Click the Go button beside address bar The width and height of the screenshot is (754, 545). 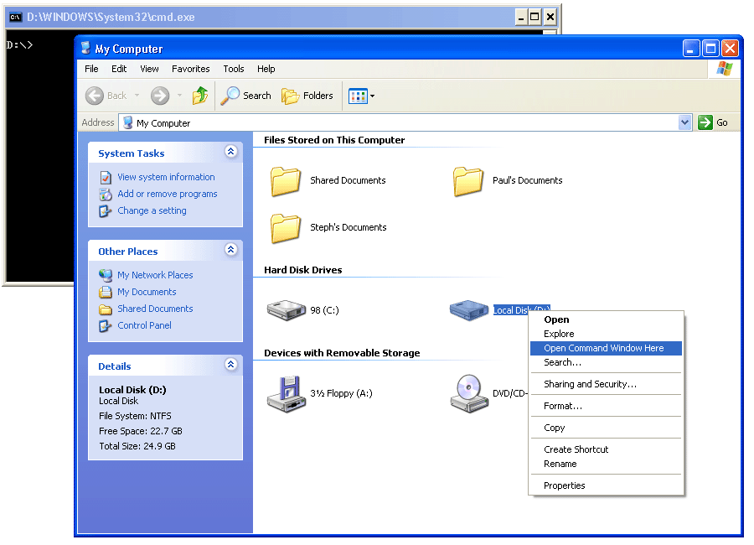pos(715,122)
